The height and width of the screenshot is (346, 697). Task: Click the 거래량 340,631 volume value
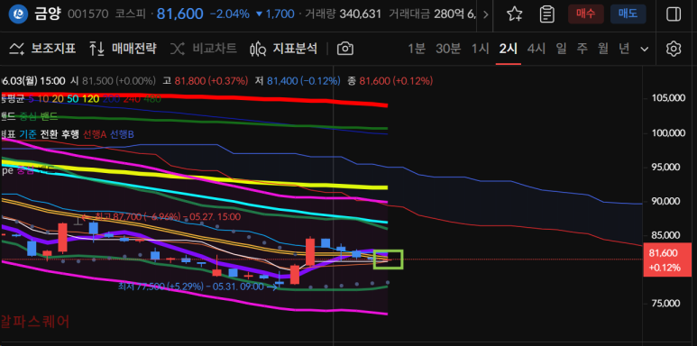(x=343, y=14)
